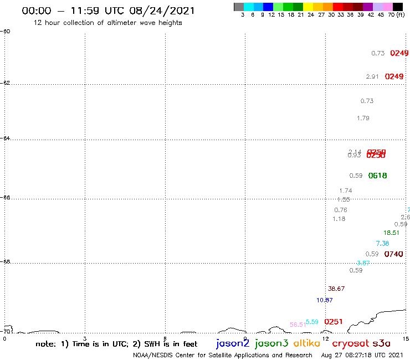Select the '12 hour collection of altimeter wave heights' subtitle
Screen dimensions: 410x360
point(107,23)
